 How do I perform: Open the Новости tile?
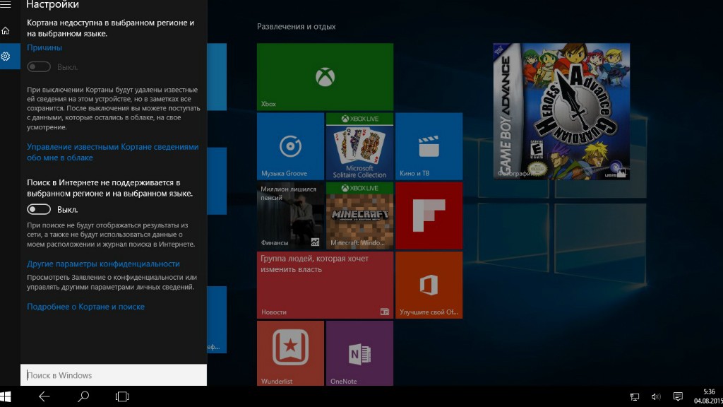pos(325,285)
